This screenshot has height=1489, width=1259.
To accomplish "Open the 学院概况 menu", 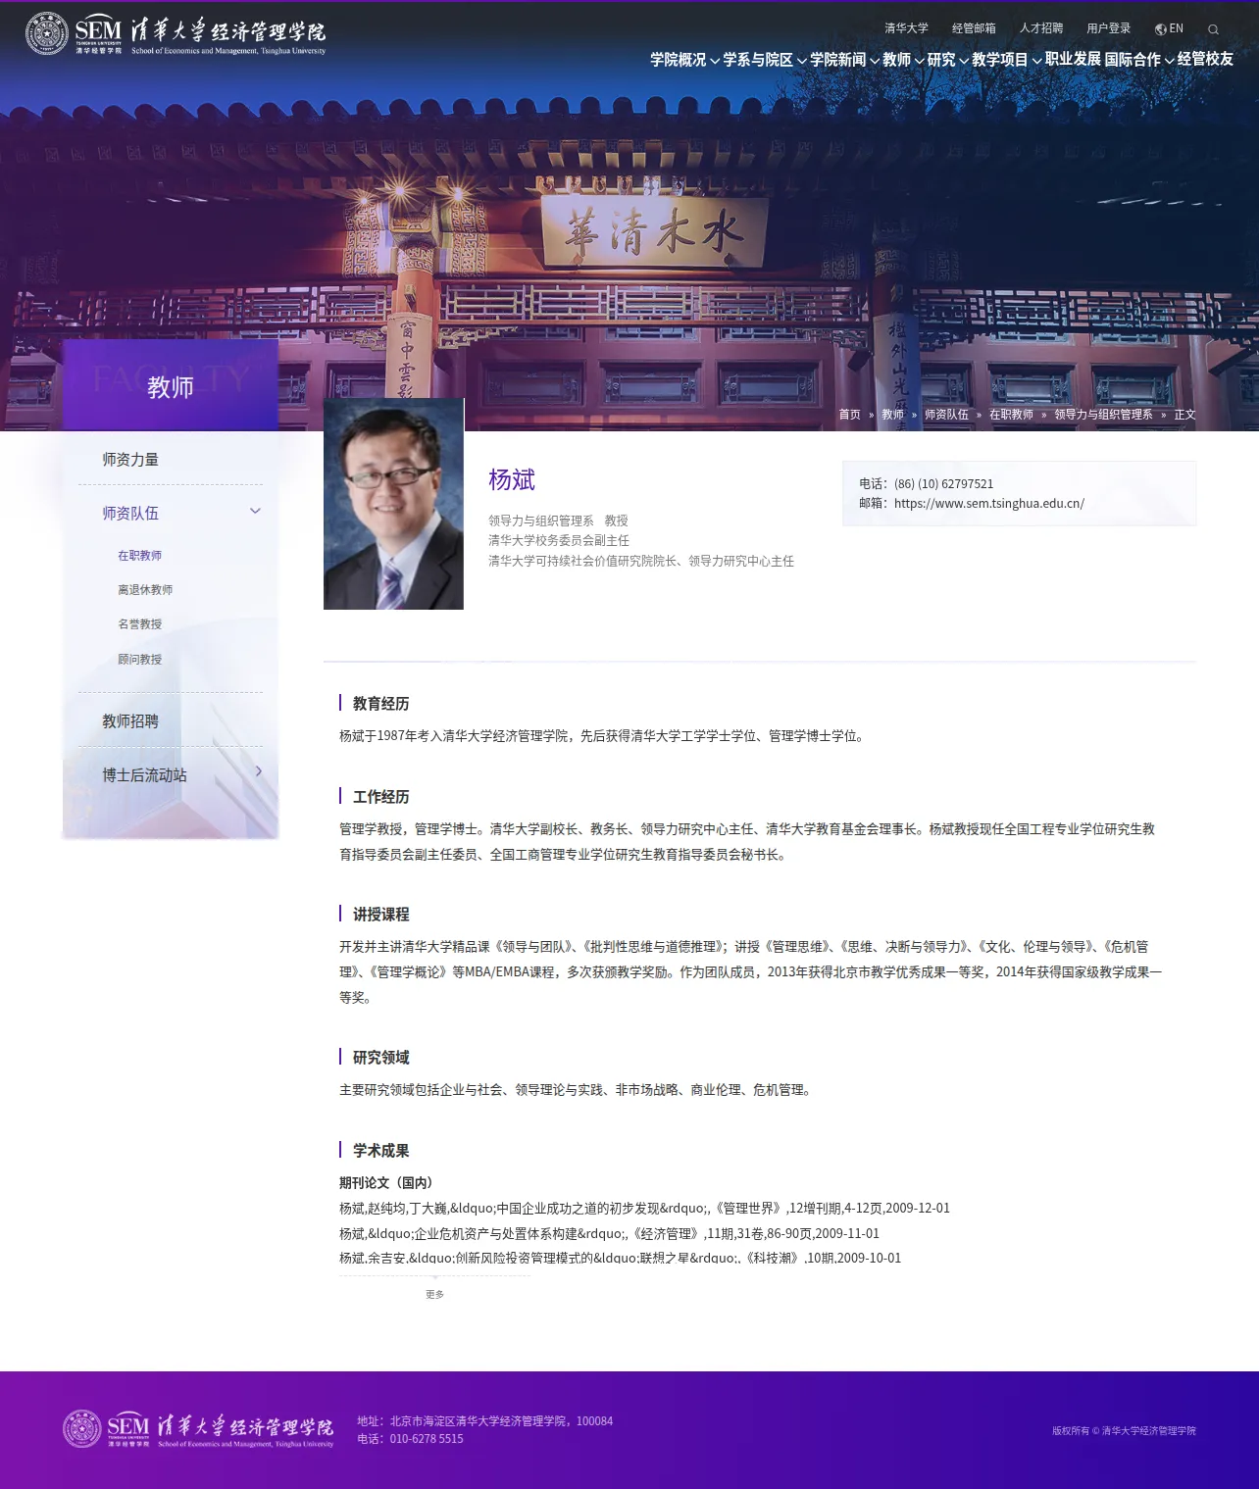I will pos(678,60).
